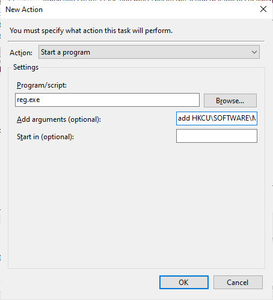Viewport: 273px width, 300px height.
Task: Click the Start a program text in dropdown
Action: click(x=66, y=52)
